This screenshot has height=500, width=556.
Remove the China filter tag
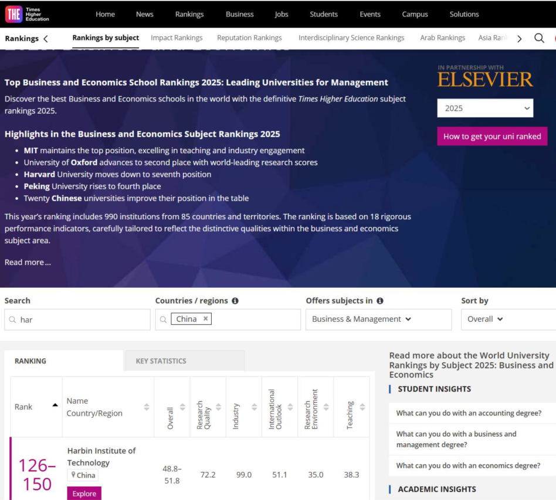point(205,319)
